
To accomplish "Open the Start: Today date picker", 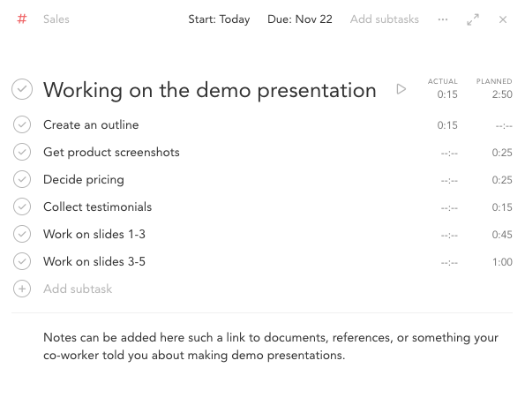I will coord(219,19).
